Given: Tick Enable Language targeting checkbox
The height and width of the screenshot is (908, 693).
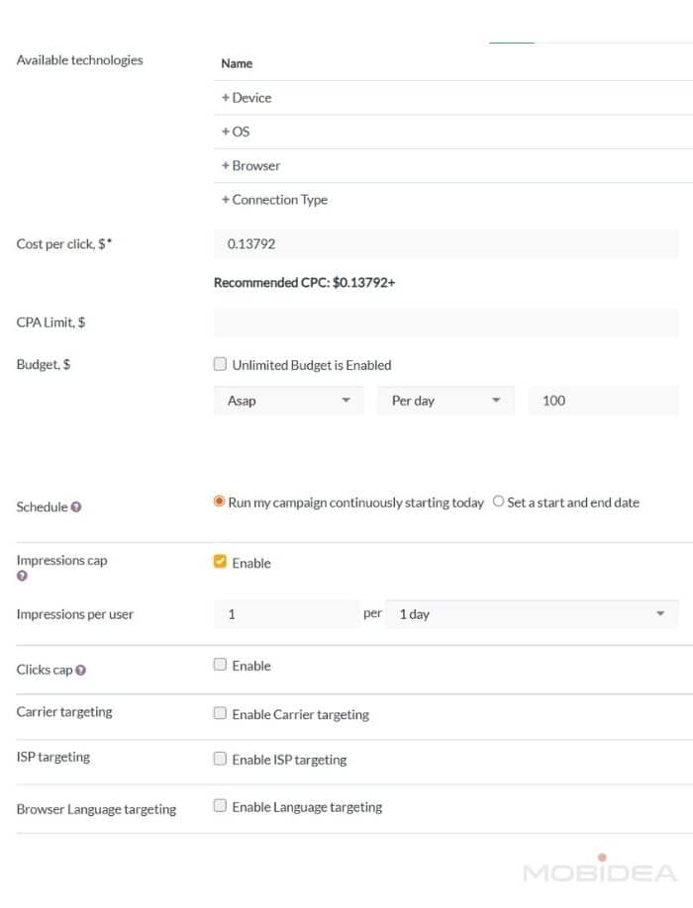Looking at the screenshot, I should [x=221, y=806].
